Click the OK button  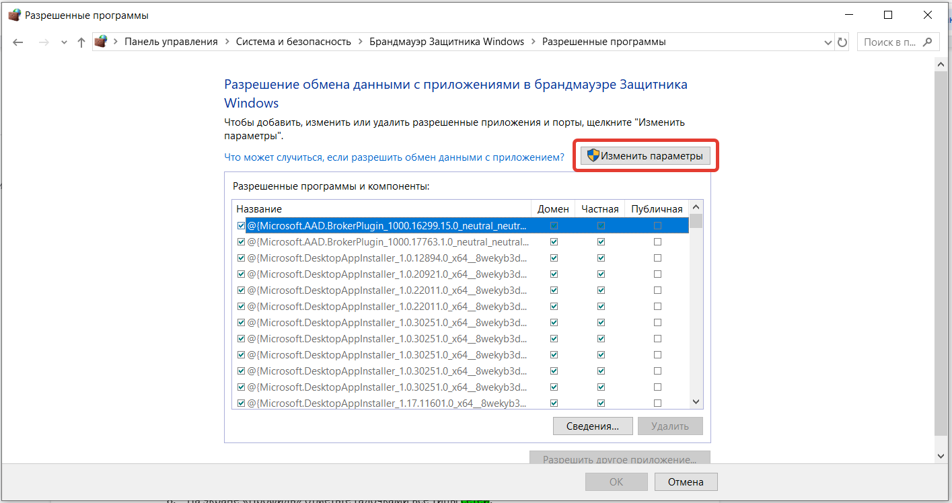(x=616, y=481)
